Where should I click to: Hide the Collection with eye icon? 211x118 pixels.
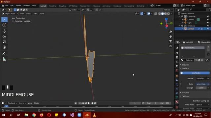(x=208, y=17)
